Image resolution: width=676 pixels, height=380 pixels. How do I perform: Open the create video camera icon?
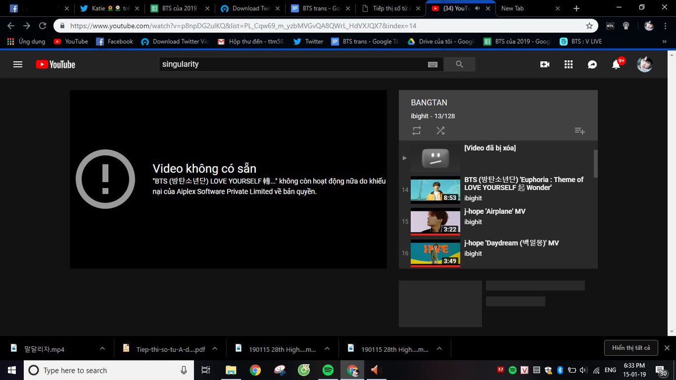[545, 65]
